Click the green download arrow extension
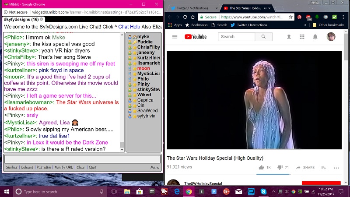Image resolution: width=350 pixels, height=197 pixels. coord(317,17)
